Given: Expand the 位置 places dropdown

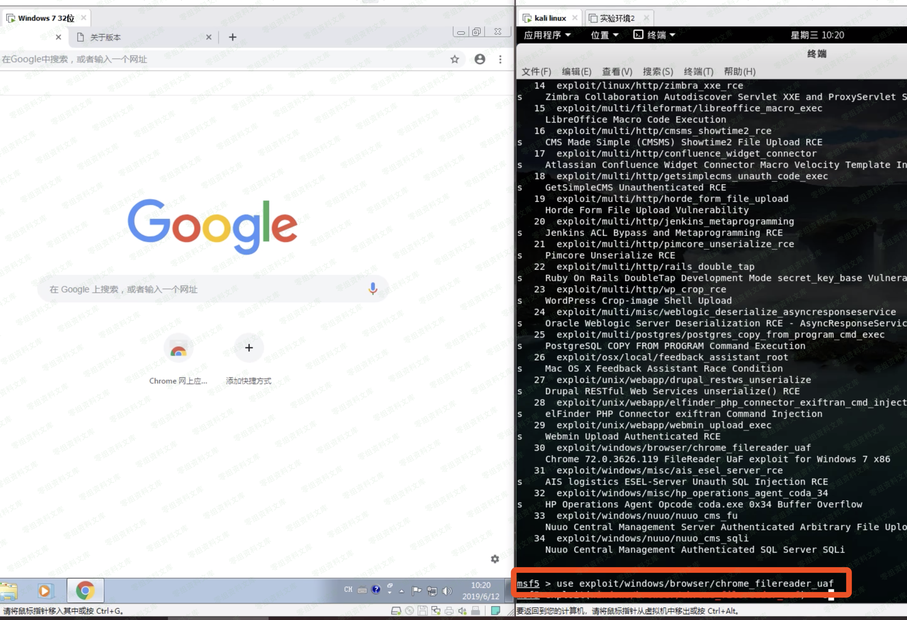Looking at the screenshot, I should point(604,35).
